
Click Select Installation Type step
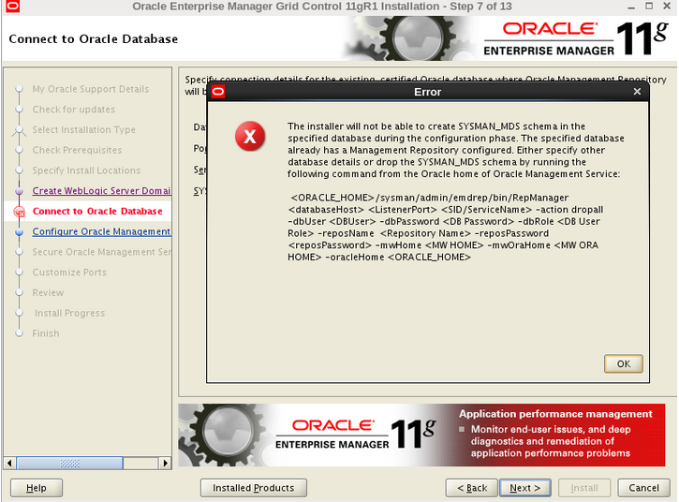coord(83,129)
